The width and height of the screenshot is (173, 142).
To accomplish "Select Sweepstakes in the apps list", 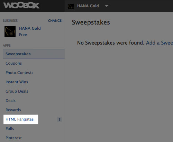I will pyautogui.click(x=34, y=54).
